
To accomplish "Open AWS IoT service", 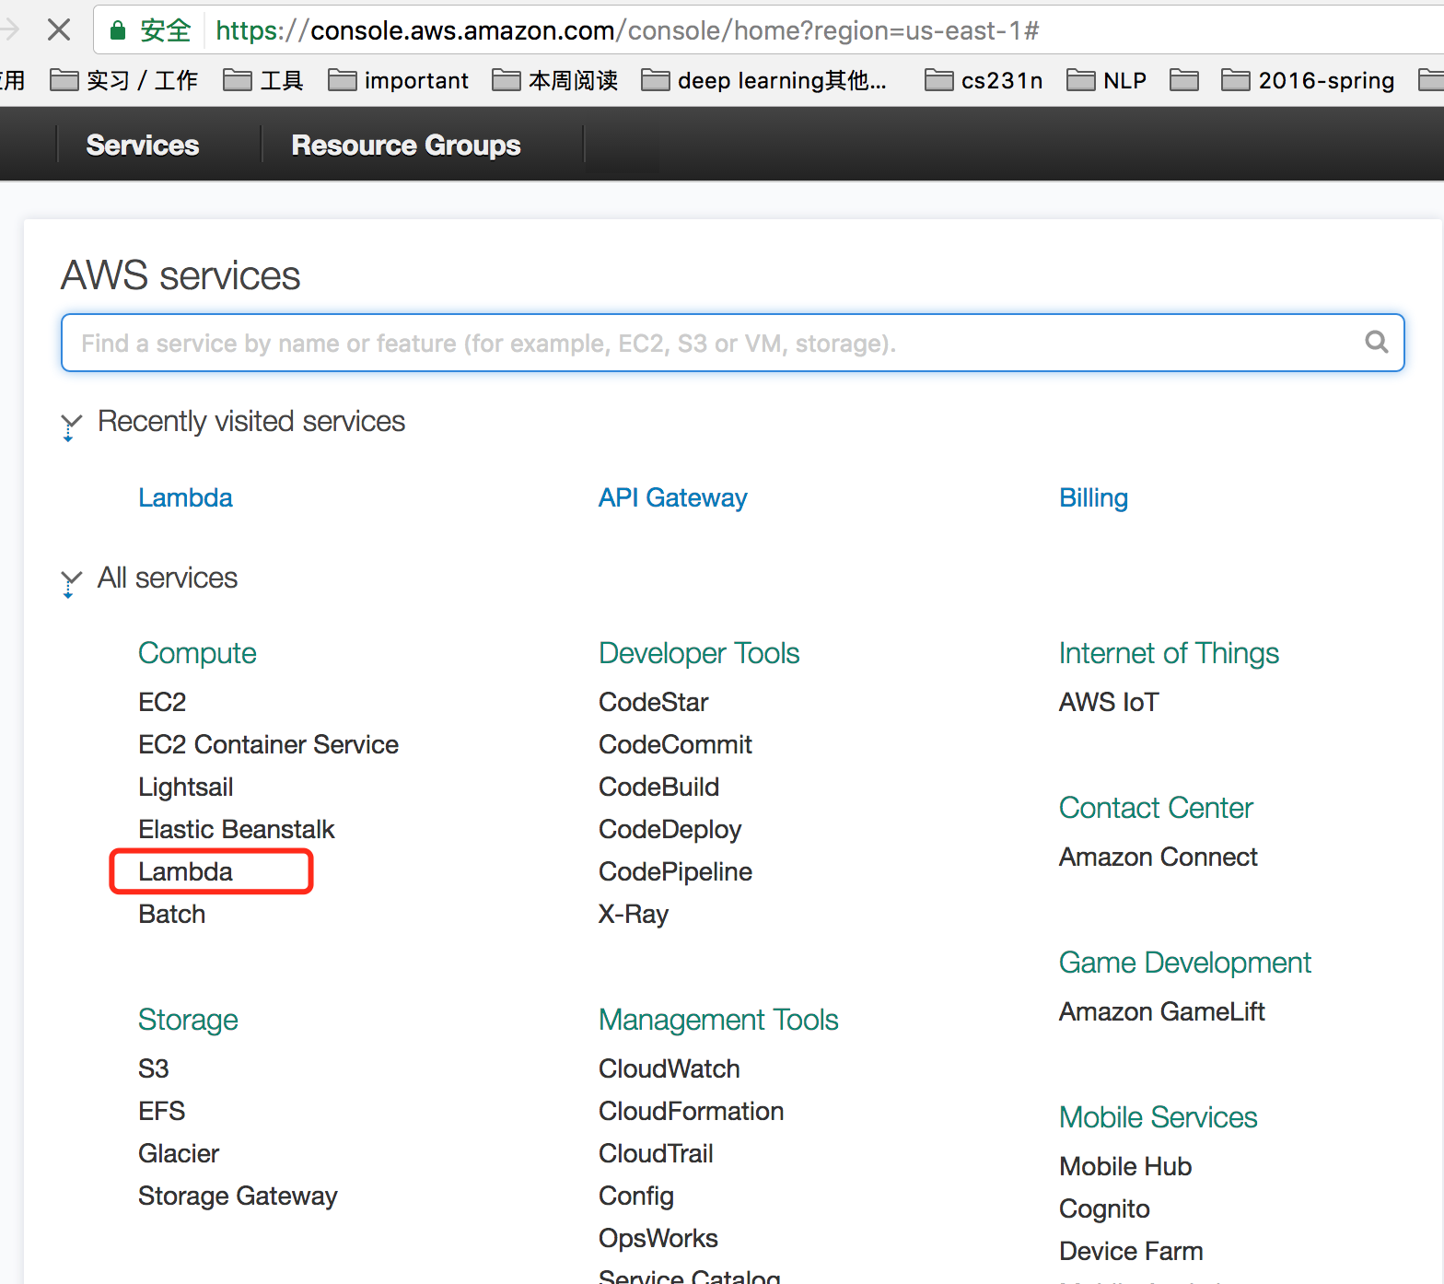I will pyautogui.click(x=1109, y=702).
